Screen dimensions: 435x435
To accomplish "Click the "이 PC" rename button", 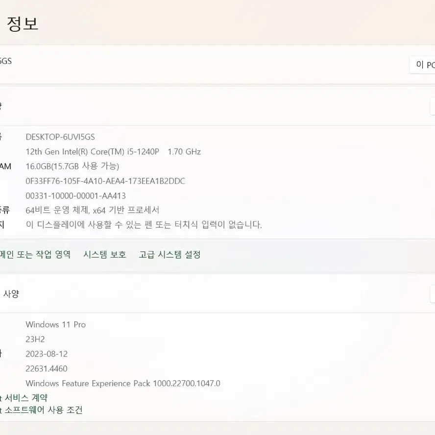I will pyautogui.click(x=422, y=65).
